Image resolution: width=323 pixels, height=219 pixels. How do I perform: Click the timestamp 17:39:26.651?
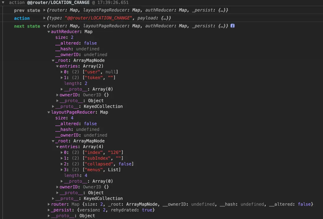tap(113, 2)
